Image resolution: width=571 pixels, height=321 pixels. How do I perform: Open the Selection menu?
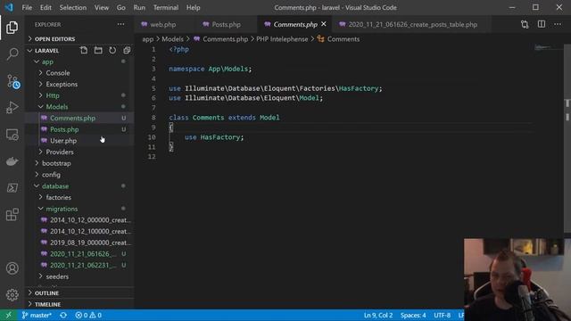click(x=73, y=7)
